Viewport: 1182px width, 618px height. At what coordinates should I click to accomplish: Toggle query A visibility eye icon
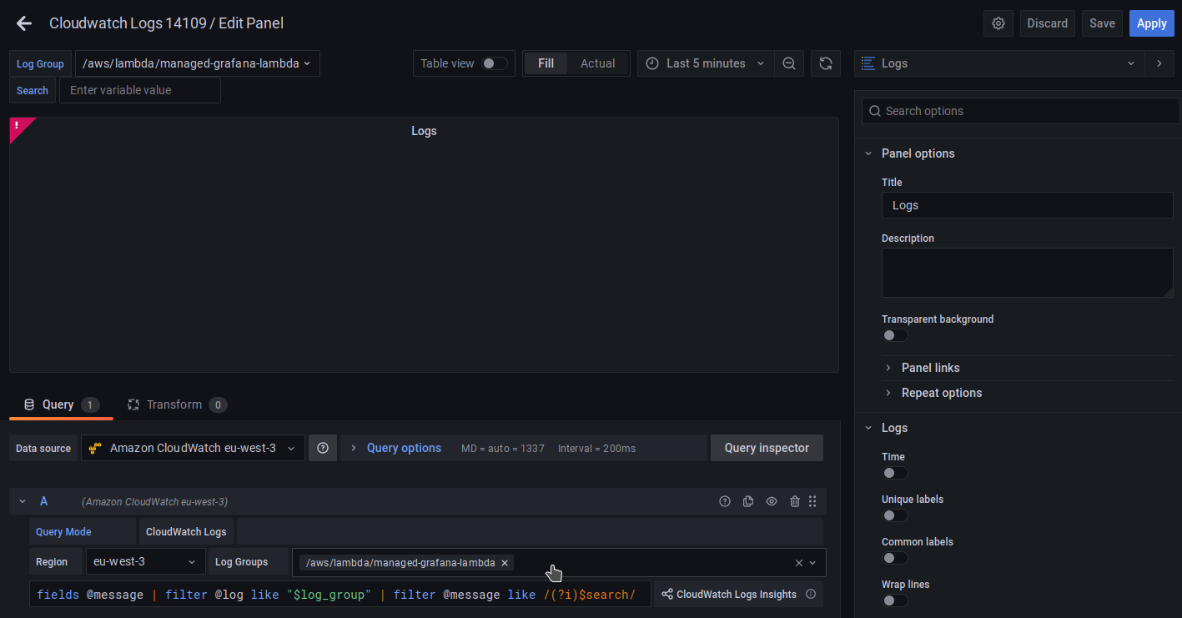[x=772, y=501]
